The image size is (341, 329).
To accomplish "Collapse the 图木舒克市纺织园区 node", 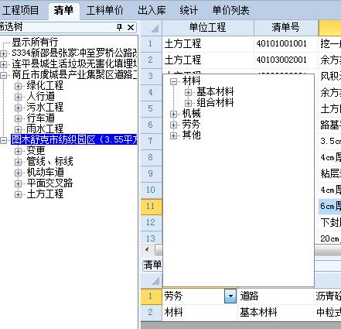I will coord(3,140).
